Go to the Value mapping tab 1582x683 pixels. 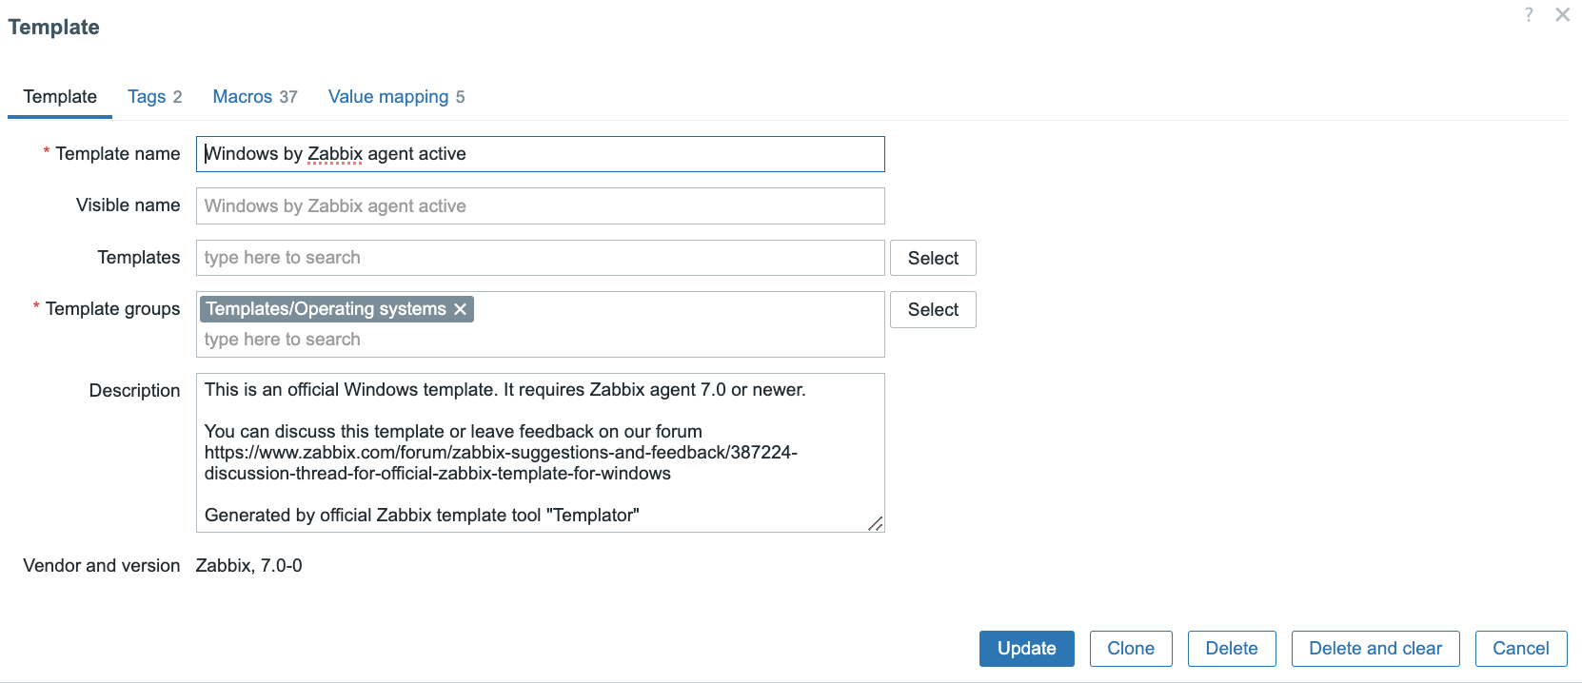[396, 97]
